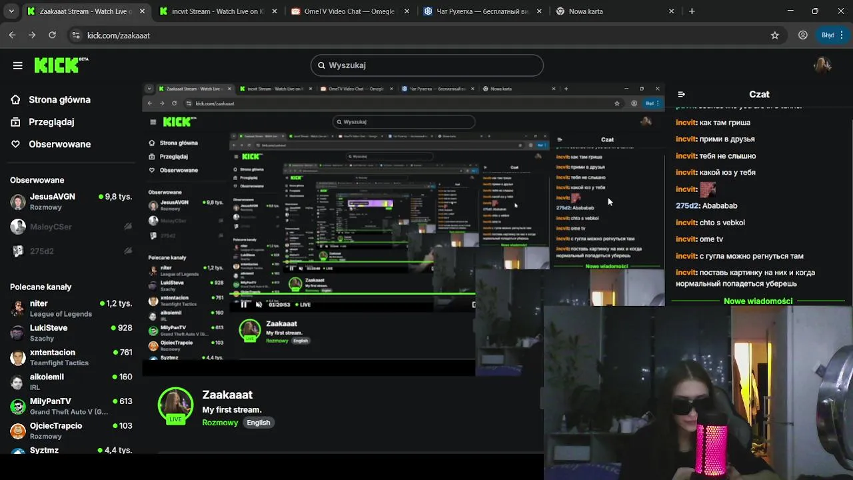
Task: Collapse the Czat panel
Action: [681, 95]
